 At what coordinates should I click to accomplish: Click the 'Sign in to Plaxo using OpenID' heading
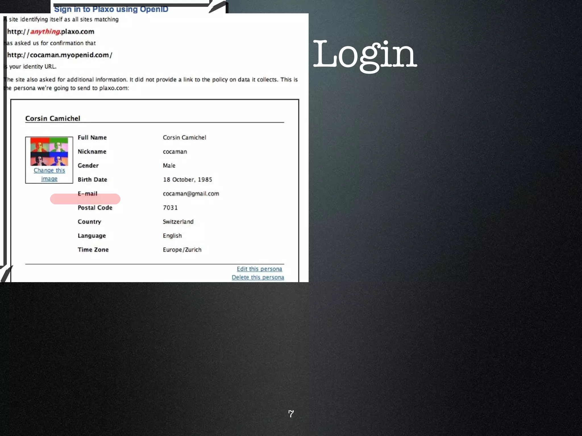(111, 9)
